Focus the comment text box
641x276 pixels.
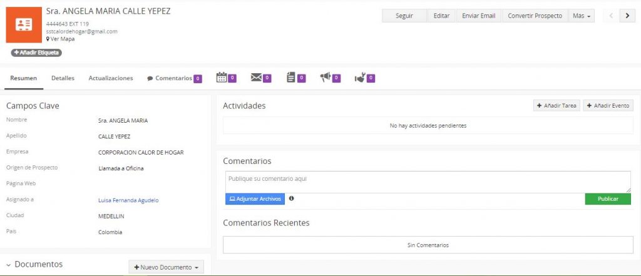pos(428,181)
